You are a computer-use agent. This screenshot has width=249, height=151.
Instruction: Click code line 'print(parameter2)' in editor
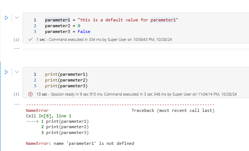coord(66,80)
